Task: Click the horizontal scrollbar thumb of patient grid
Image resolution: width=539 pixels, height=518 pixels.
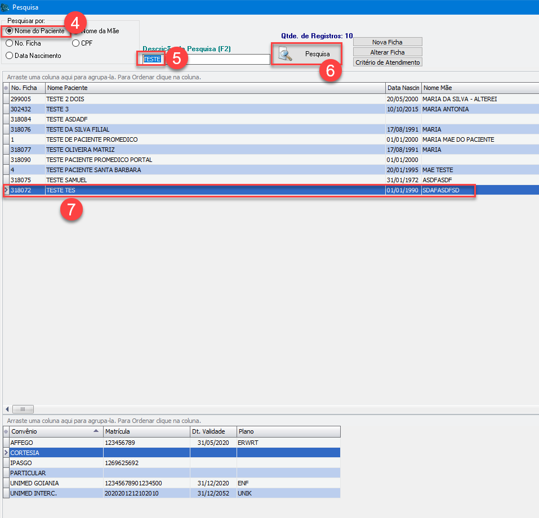Action: point(23,409)
